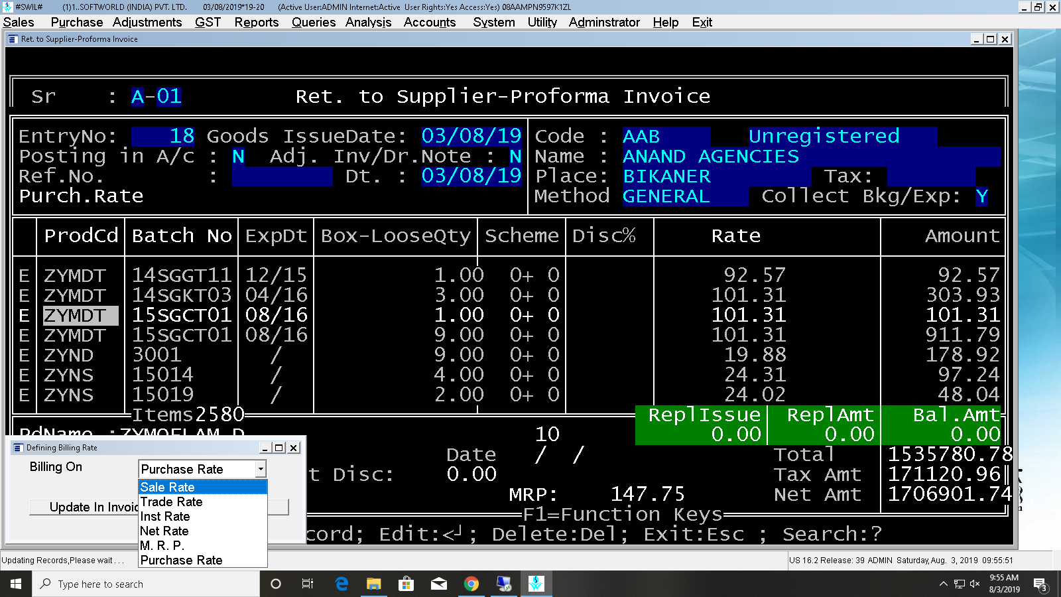This screenshot has width=1061, height=597.
Task: Open the Sales menu
Action: 19,22
